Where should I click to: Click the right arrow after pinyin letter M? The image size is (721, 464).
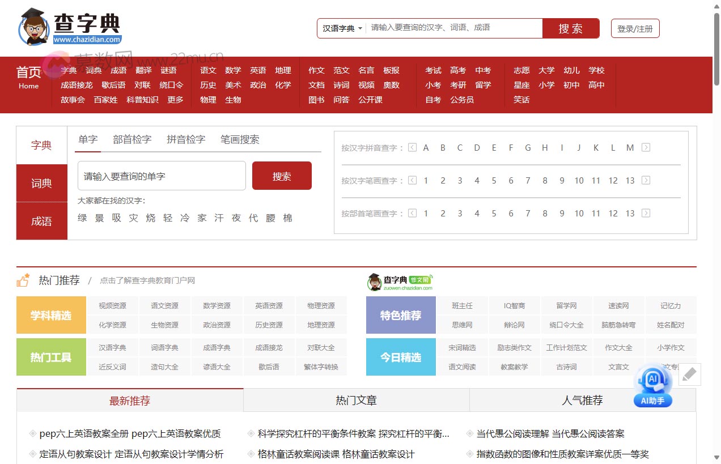(646, 147)
